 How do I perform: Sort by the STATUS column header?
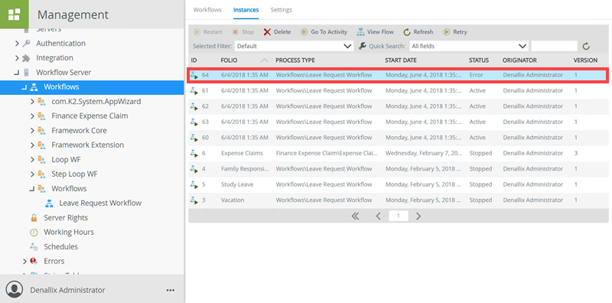pyautogui.click(x=479, y=60)
